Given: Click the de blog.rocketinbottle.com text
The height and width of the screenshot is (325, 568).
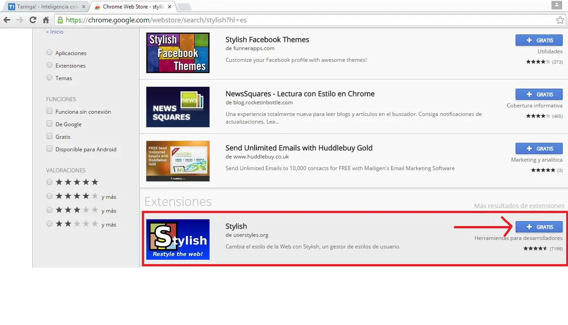Looking at the screenshot, I should (259, 103).
